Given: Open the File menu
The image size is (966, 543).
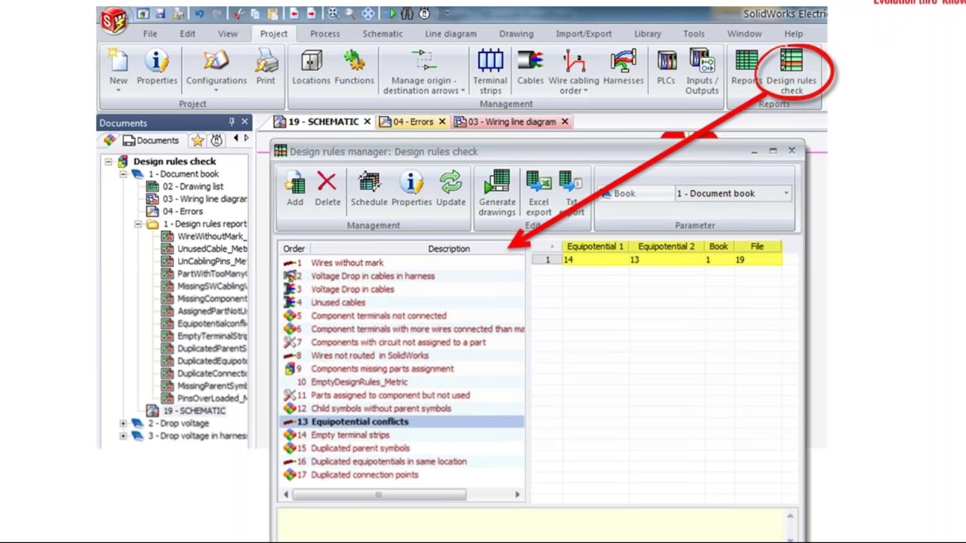Looking at the screenshot, I should 150,34.
